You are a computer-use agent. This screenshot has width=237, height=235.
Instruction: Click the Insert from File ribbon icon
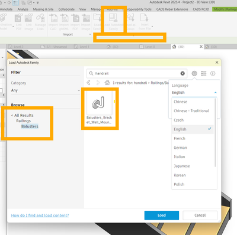[x=145, y=22]
